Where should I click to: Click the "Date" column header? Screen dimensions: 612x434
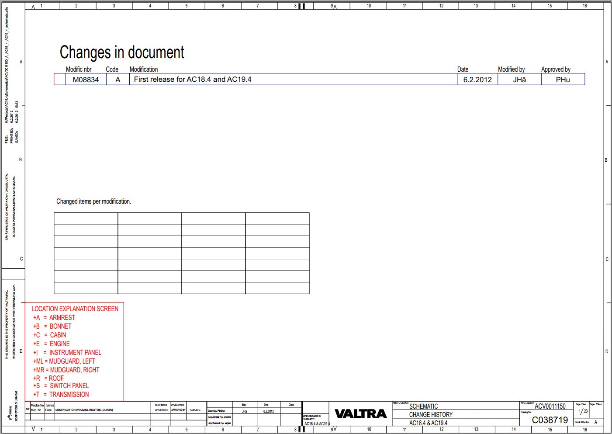pos(463,69)
